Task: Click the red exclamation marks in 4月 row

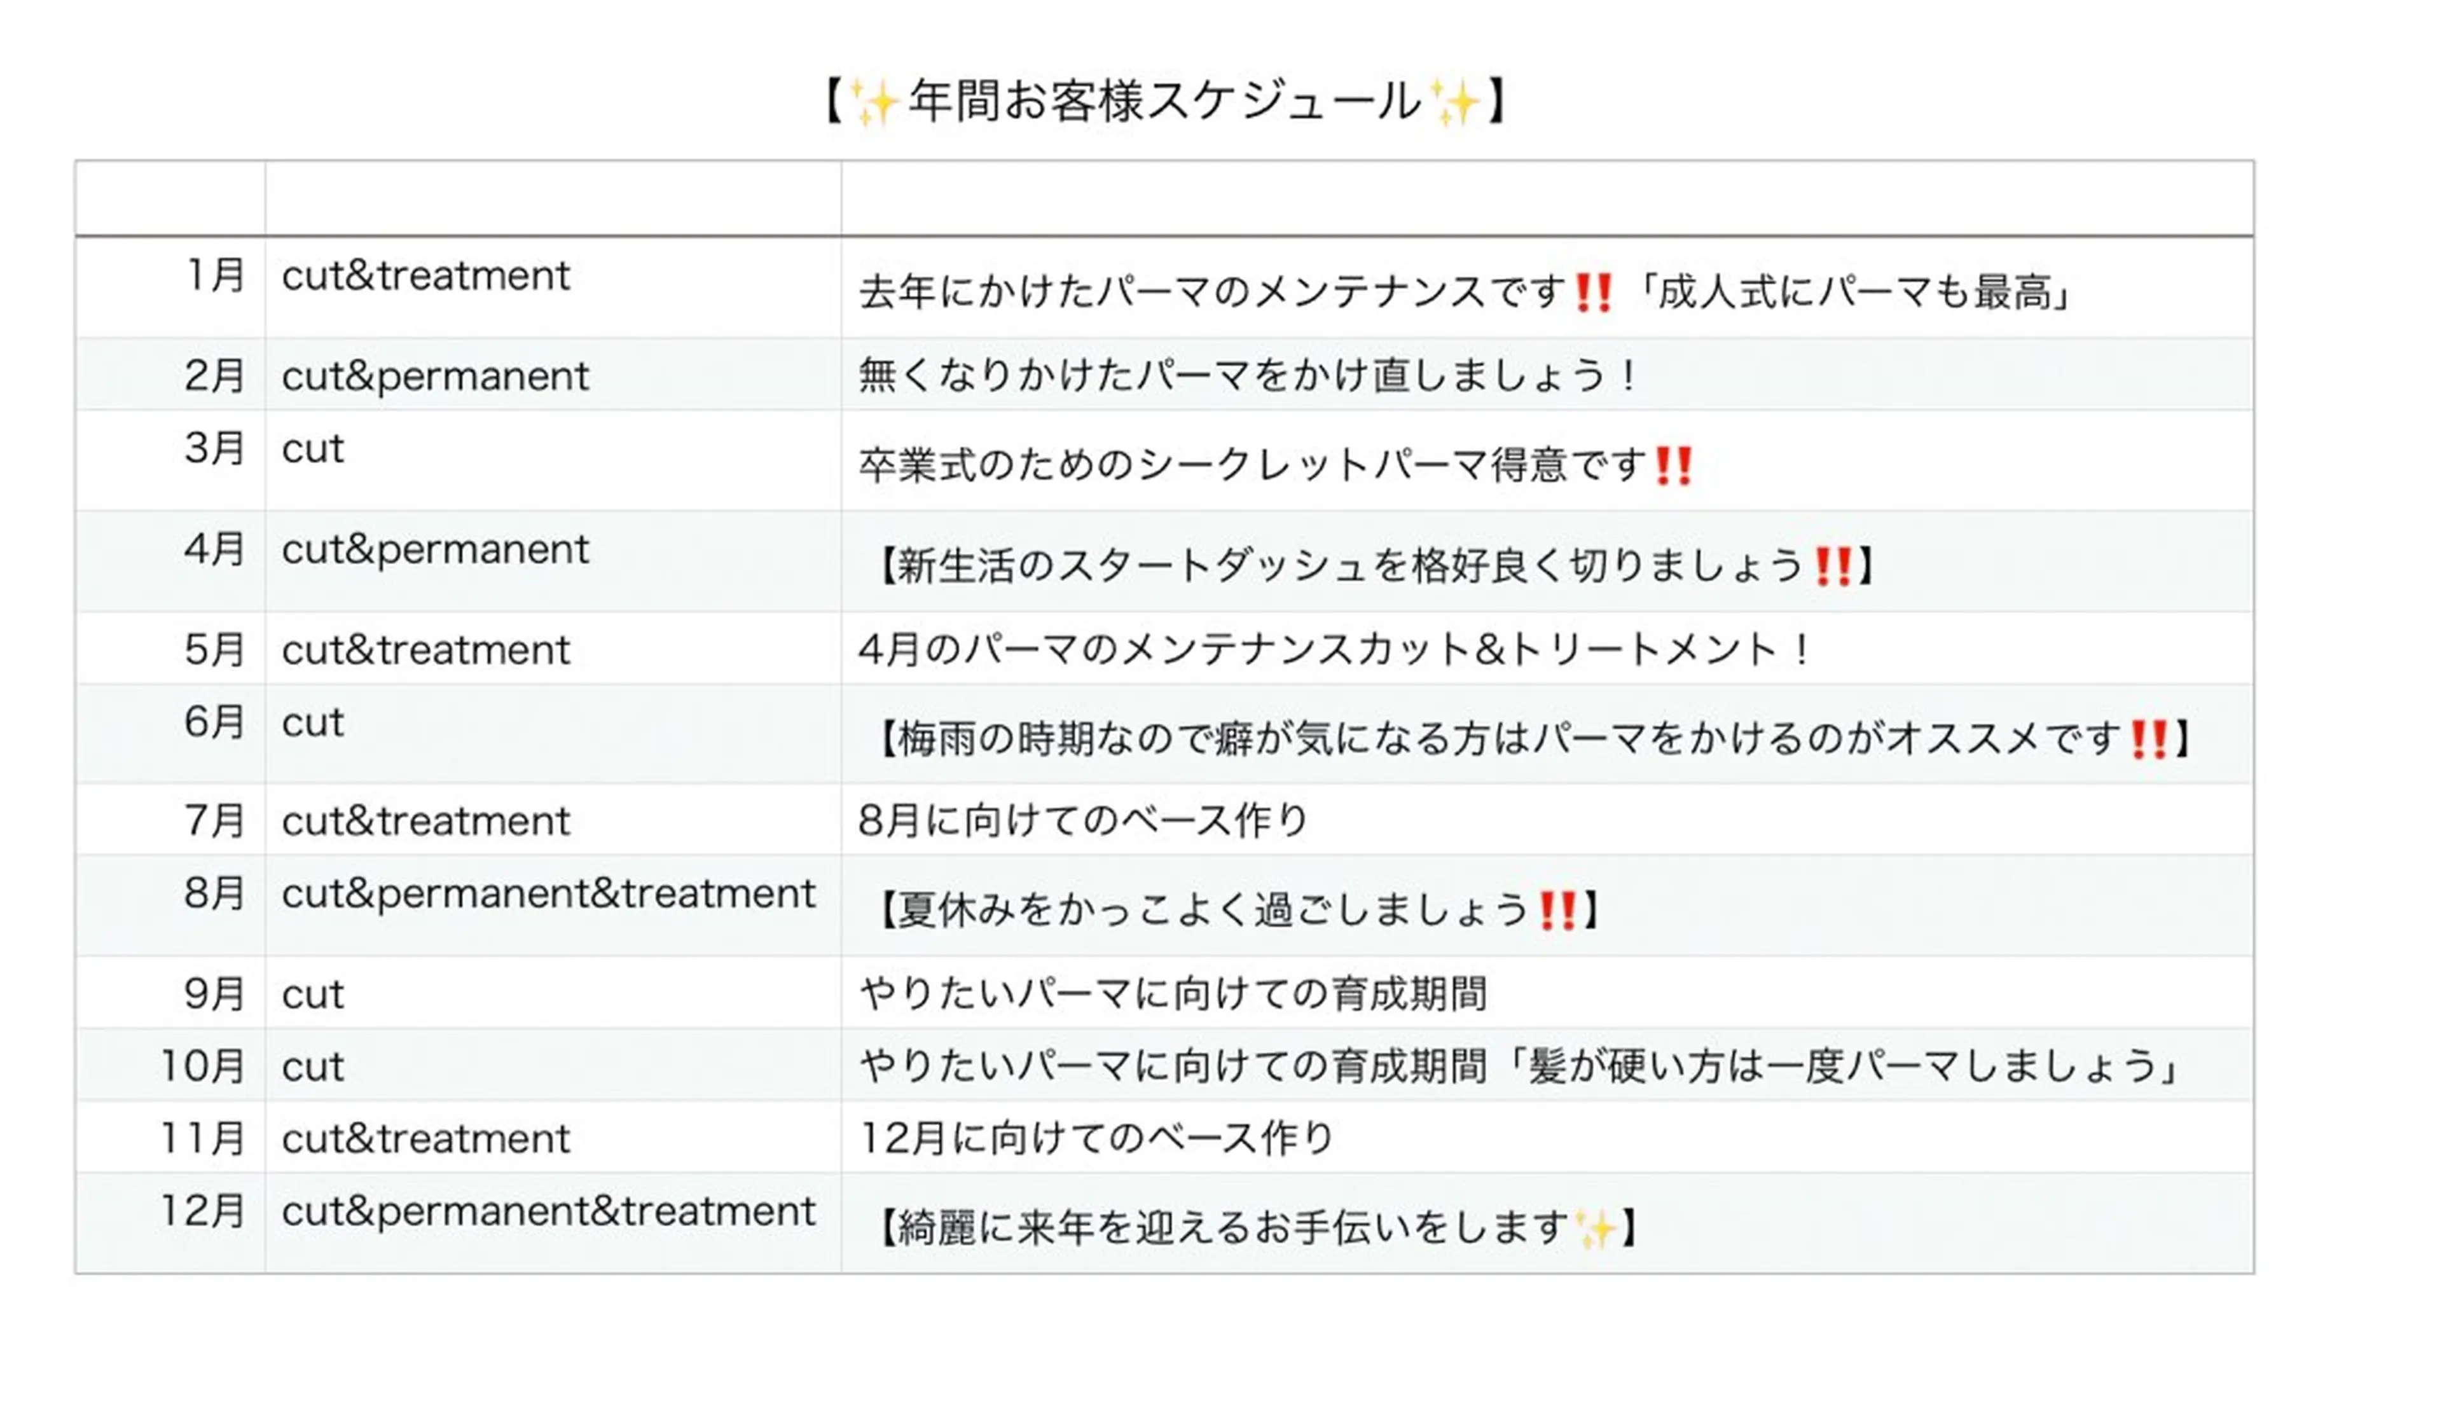Action: click(x=1832, y=566)
